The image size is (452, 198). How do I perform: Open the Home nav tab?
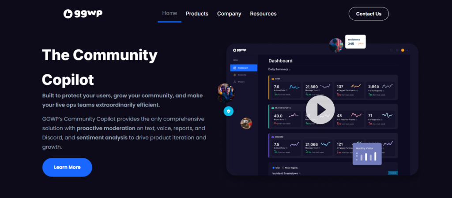169,13
